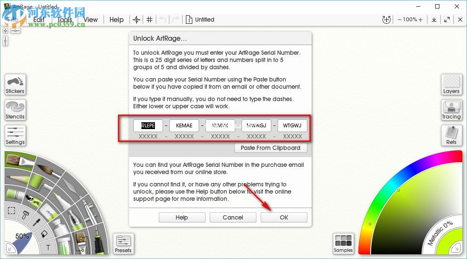Collapse the color picker with corner arrow
The image size is (467, 259).
click(458, 248)
